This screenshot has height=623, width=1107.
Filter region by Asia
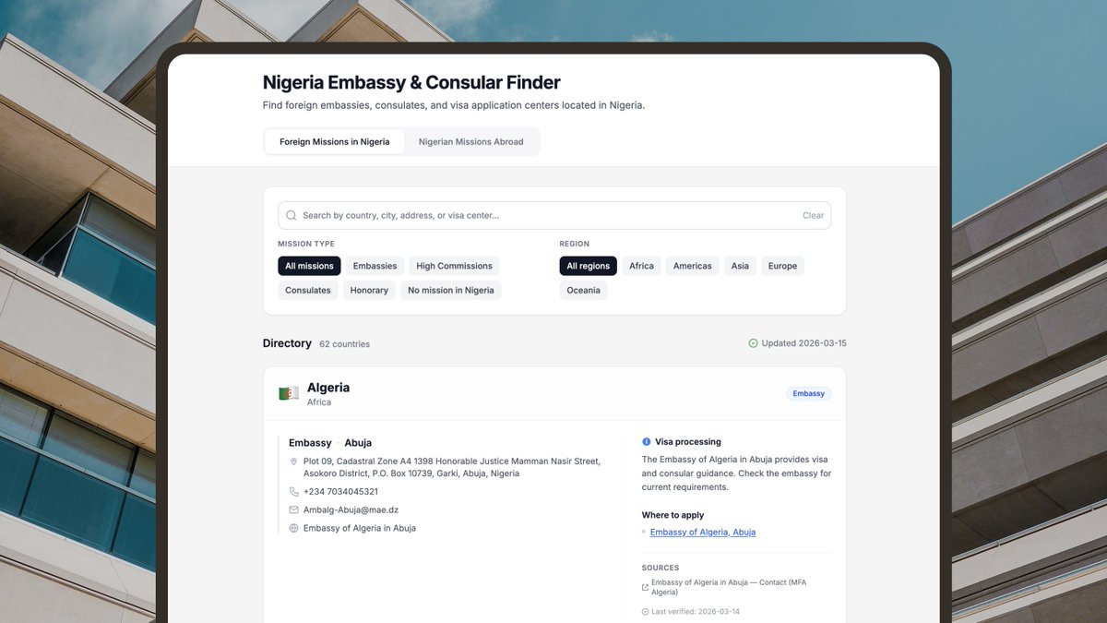tap(740, 266)
